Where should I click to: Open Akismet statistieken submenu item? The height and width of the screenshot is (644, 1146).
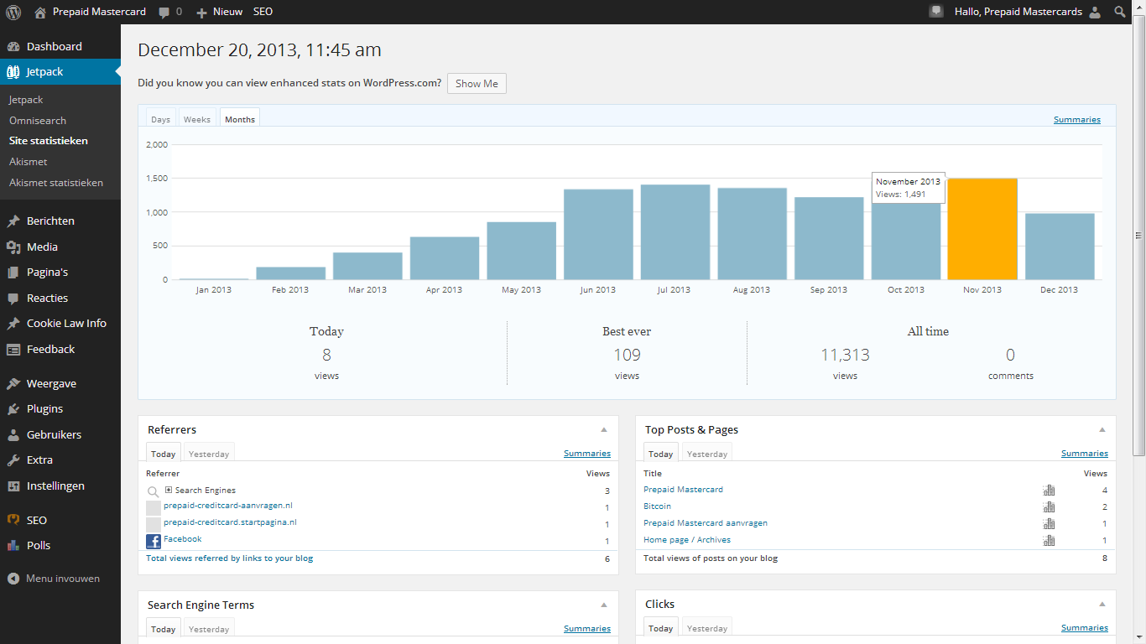pyautogui.click(x=56, y=182)
